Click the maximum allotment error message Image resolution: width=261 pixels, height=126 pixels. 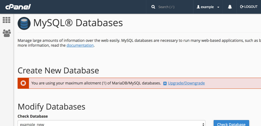tap(96, 83)
